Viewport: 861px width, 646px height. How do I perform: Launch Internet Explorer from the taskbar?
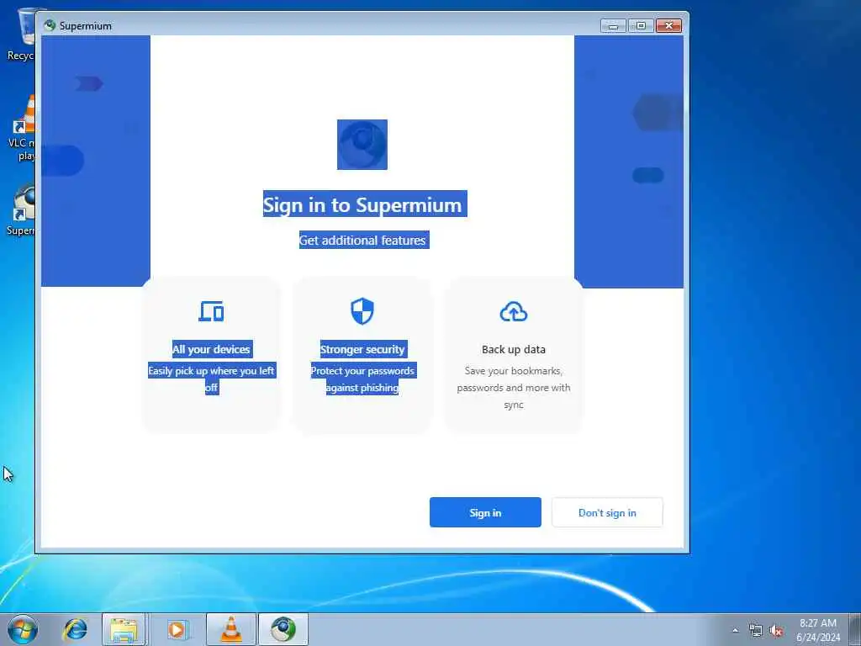point(75,629)
